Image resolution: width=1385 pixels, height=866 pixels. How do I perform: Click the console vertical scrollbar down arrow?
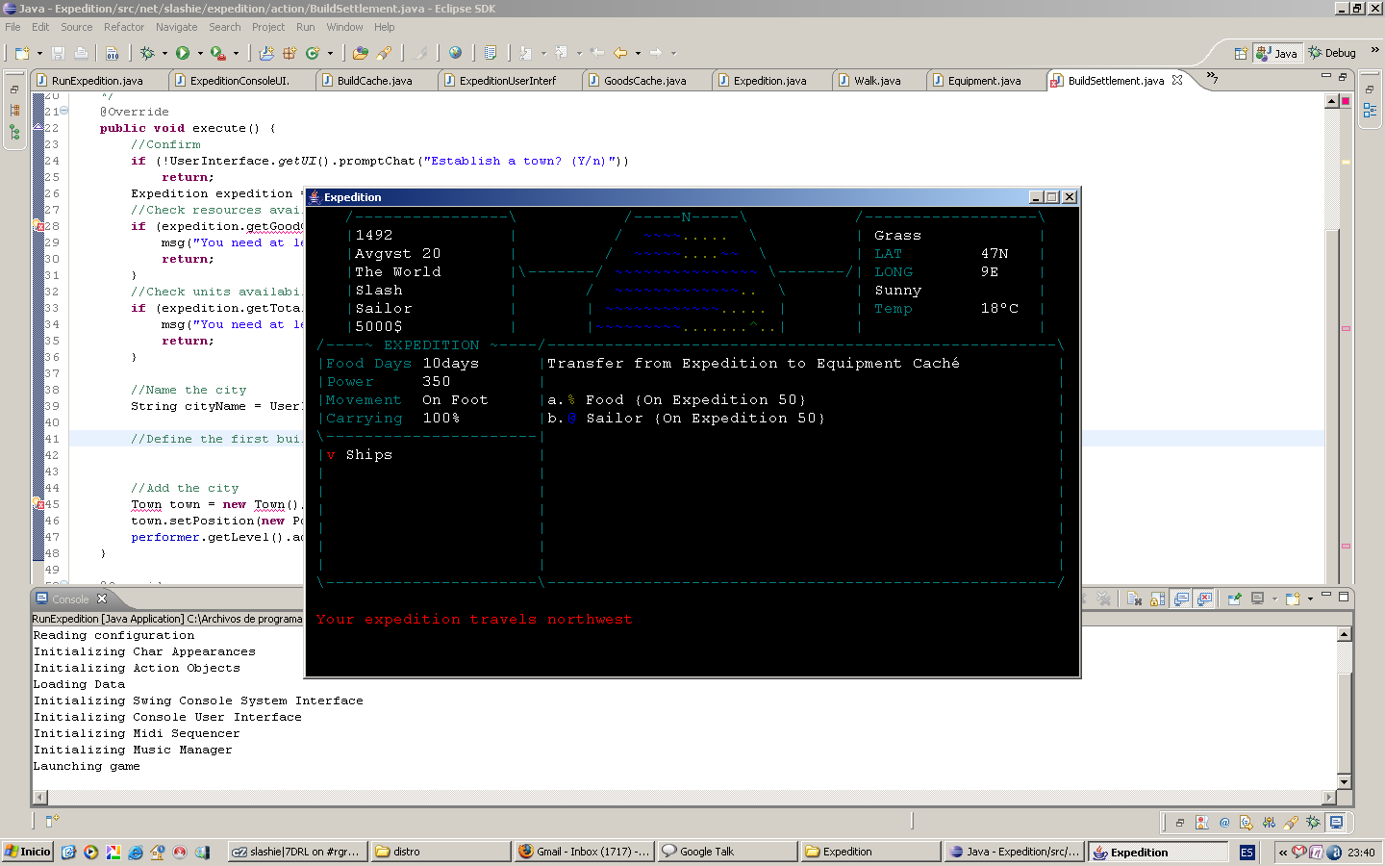click(x=1344, y=781)
